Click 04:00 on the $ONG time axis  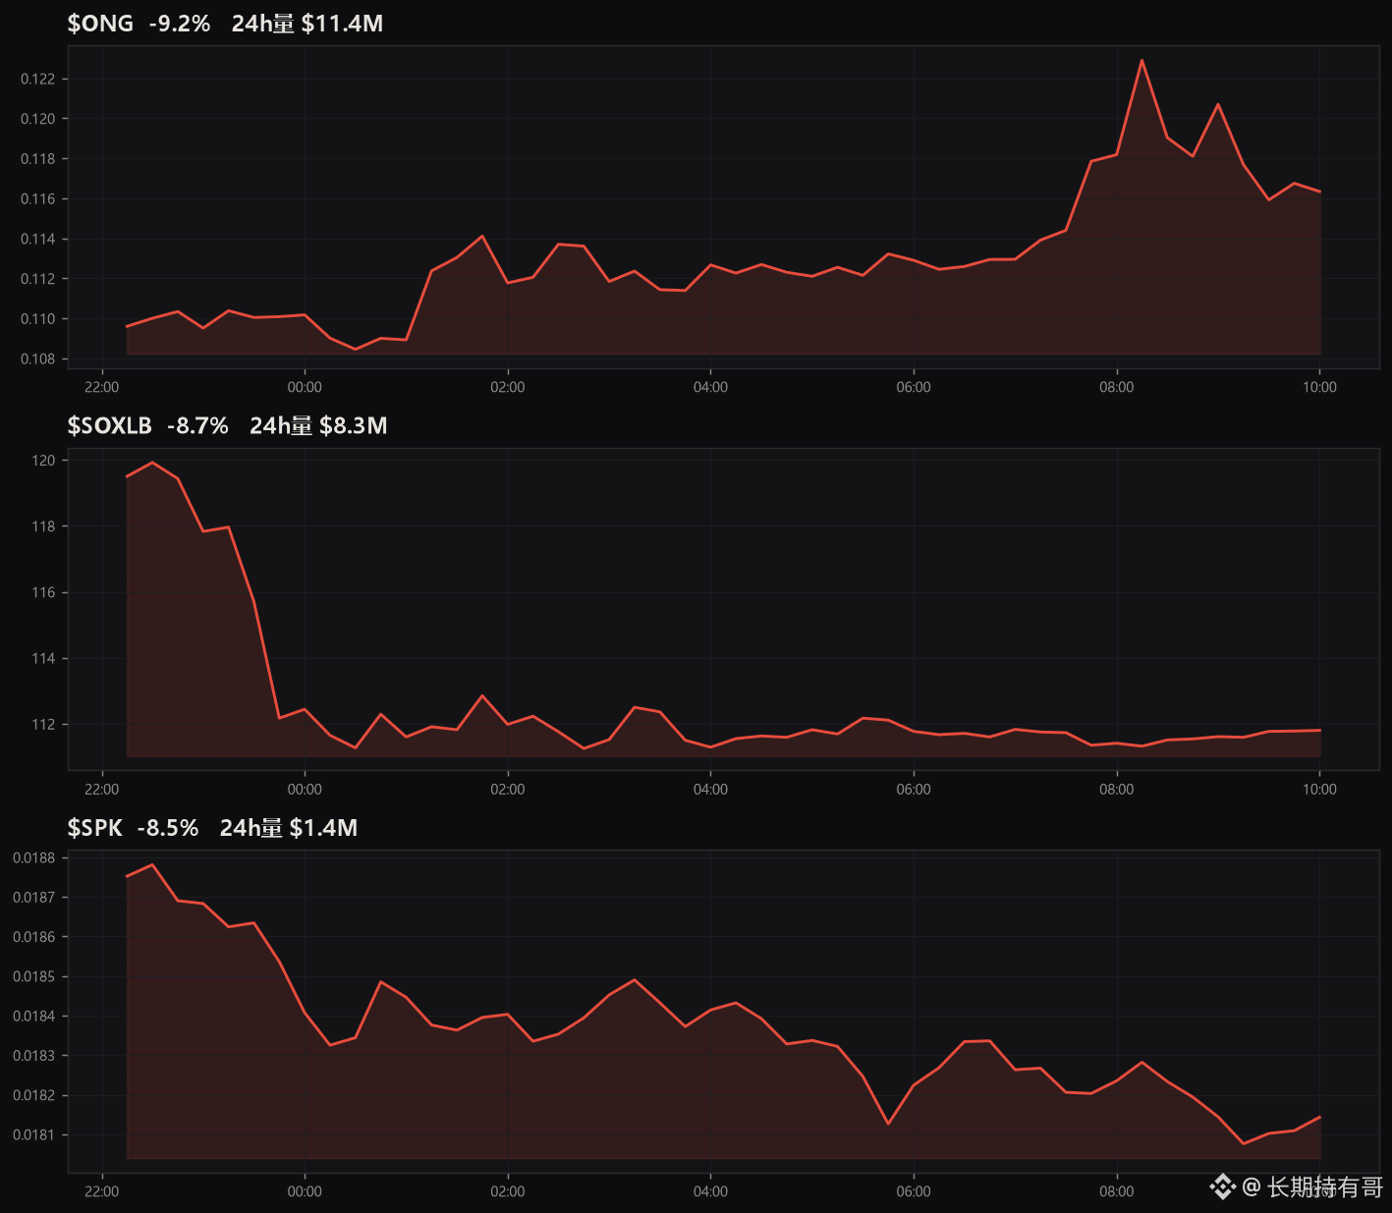pos(710,387)
